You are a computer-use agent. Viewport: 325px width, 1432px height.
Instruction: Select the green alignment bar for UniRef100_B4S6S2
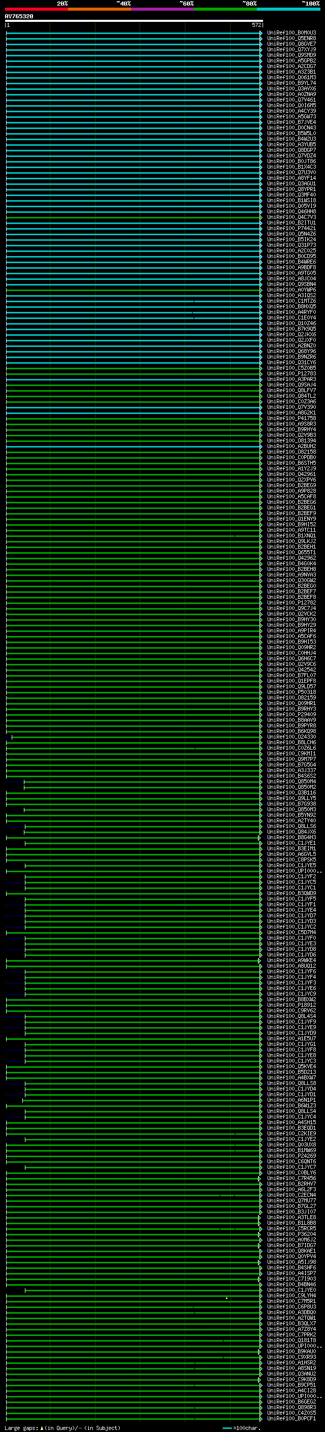click(x=134, y=776)
